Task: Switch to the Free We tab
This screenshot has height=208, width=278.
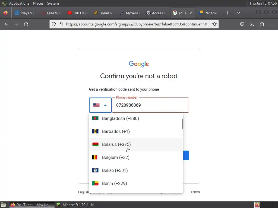Action: pyautogui.click(x=51, y=13)
